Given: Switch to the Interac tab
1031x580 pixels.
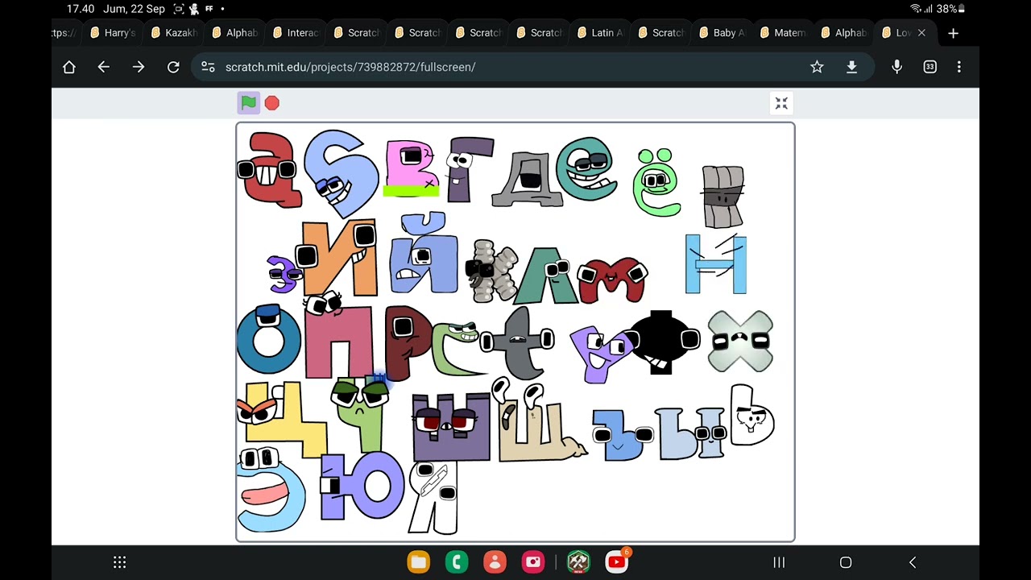Looking at the screenshot, I should click(296, 33).
